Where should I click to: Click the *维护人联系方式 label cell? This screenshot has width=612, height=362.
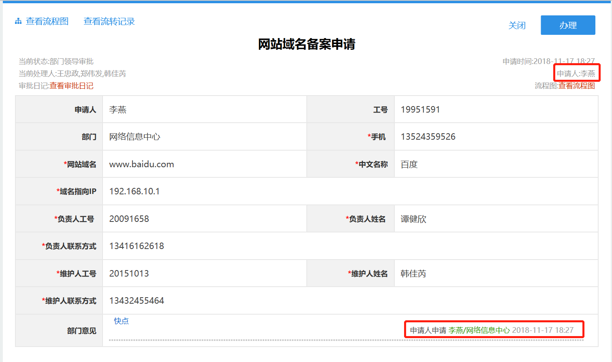pyautogui.click(x=59, y=300)
